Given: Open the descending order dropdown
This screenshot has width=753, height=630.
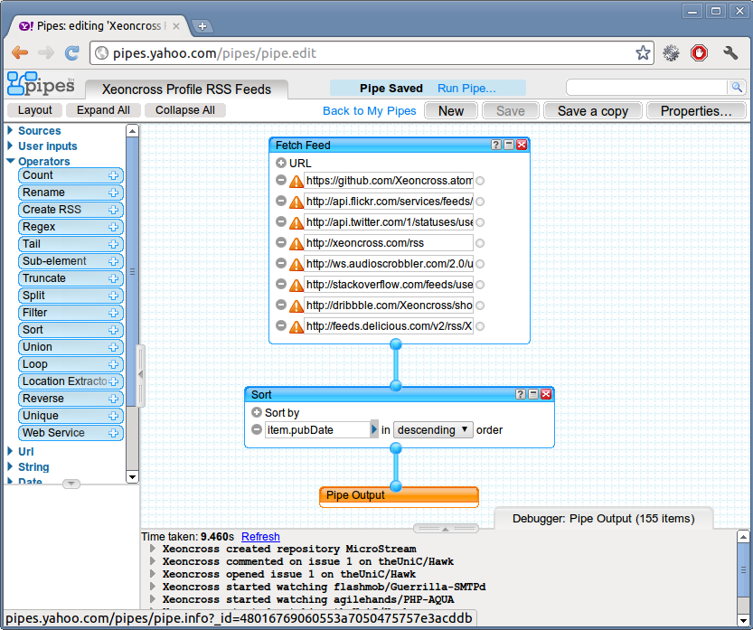Looking at the screenshot, I should click(x=433, y=429).
